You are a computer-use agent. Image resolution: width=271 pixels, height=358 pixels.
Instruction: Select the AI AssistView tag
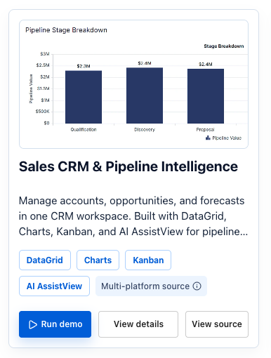coord(54,286)
